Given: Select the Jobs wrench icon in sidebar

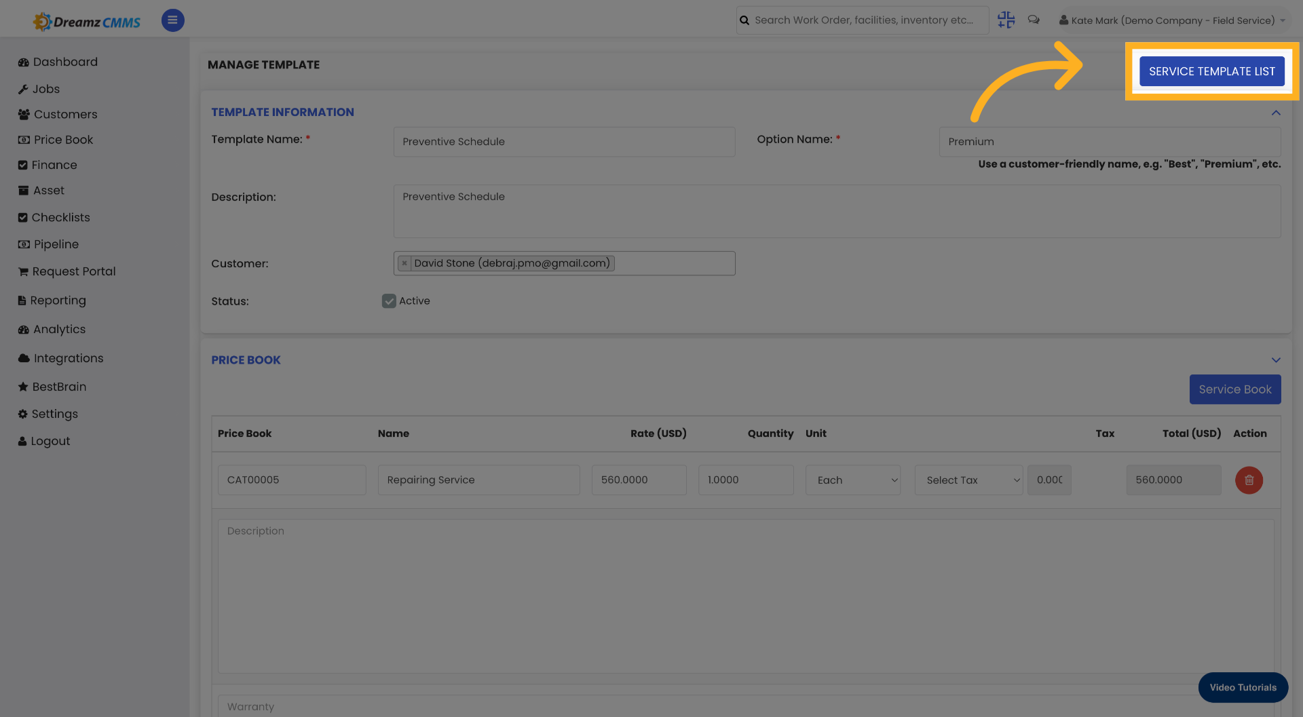Looking at the screenshot, I should 24,89.
